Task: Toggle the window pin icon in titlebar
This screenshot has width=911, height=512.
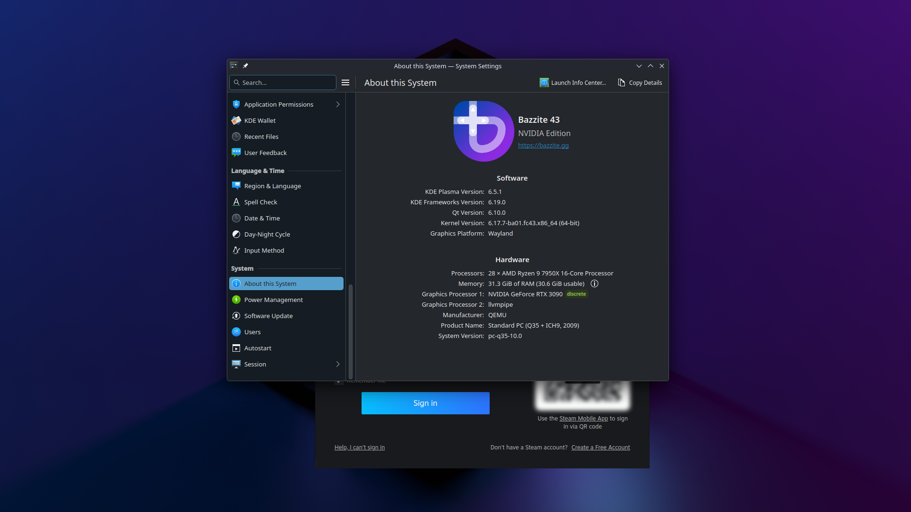Action: 245,66
